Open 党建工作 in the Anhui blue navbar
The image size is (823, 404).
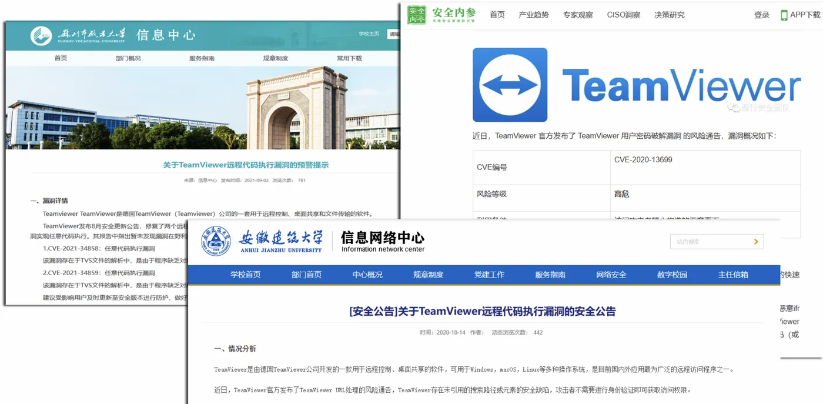coord(489,275)
